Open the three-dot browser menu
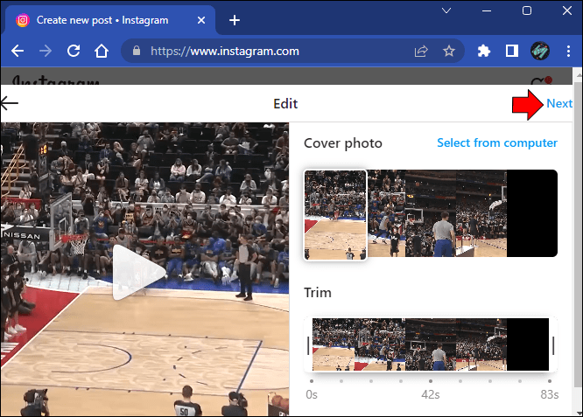The image size is (583, 417). click(x=568, y=51)
